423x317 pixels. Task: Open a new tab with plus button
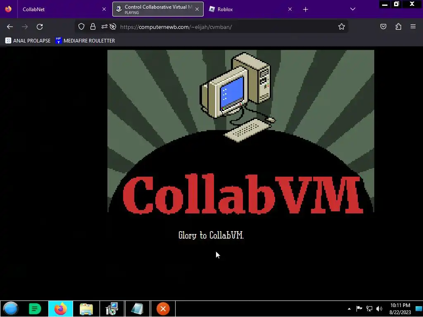pos(305,9)
